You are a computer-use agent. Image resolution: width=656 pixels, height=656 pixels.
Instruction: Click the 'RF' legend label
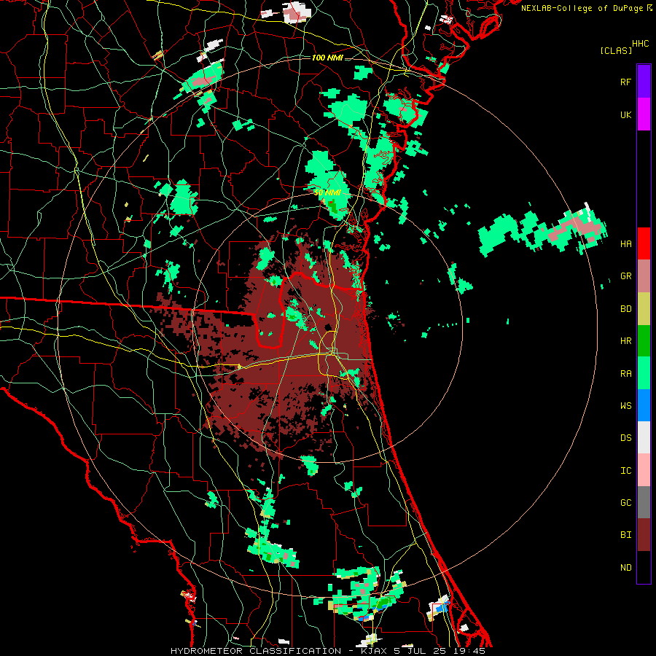[625, 82]
